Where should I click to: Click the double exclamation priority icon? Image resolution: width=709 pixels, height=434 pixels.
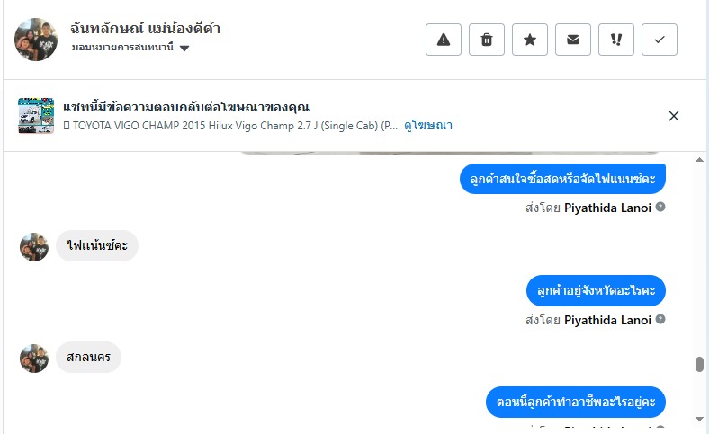tap(616, 40)
